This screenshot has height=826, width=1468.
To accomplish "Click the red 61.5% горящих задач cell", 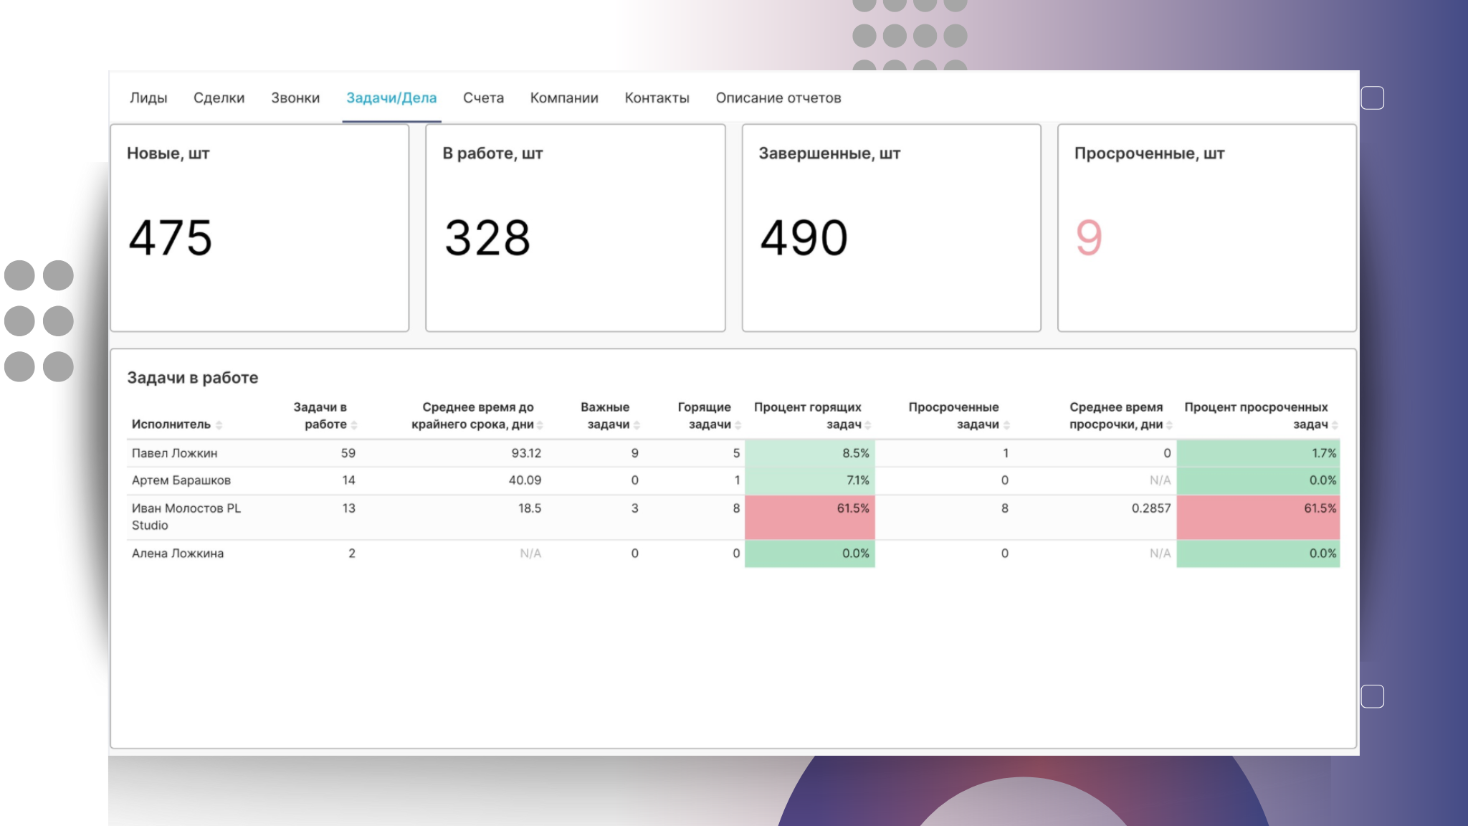I will pyautogui.click(x=852, y=508).
